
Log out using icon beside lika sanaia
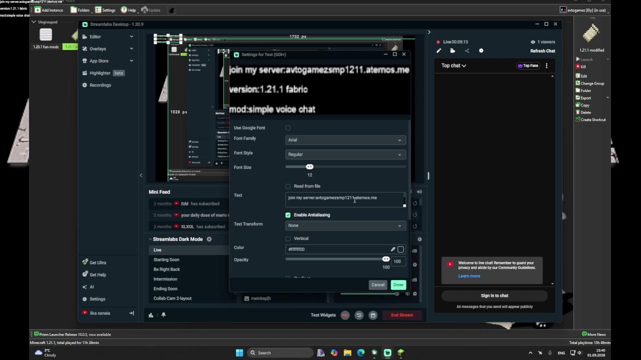[132, 313]
